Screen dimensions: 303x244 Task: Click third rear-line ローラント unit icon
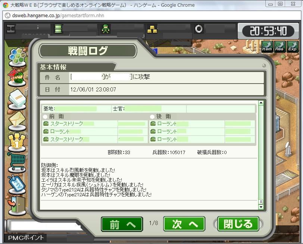(x=153, y=139)
